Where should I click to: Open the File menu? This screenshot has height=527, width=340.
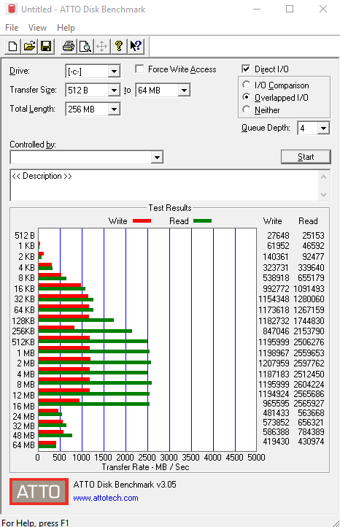12,28
